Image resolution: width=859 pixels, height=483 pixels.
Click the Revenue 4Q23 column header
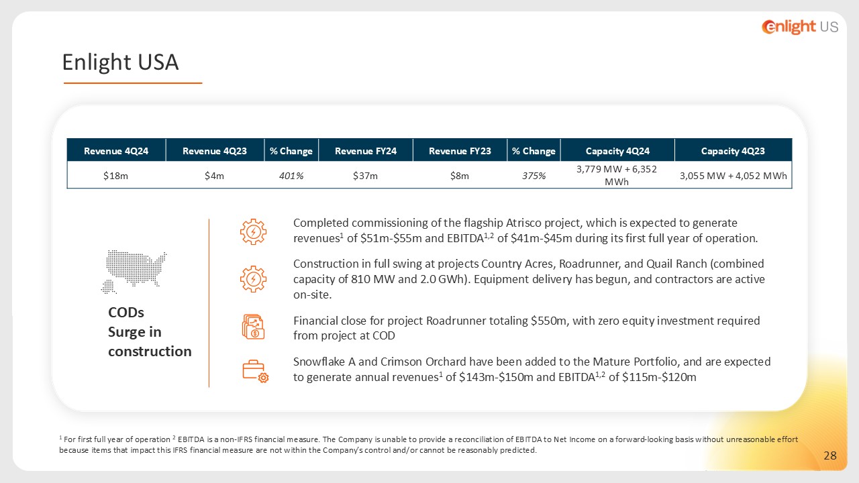click(x=215, y=151)
